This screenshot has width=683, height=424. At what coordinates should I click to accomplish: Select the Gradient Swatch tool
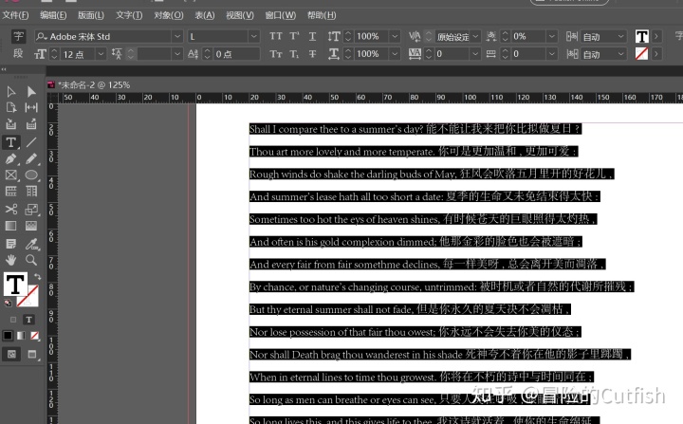pos(10,226)
